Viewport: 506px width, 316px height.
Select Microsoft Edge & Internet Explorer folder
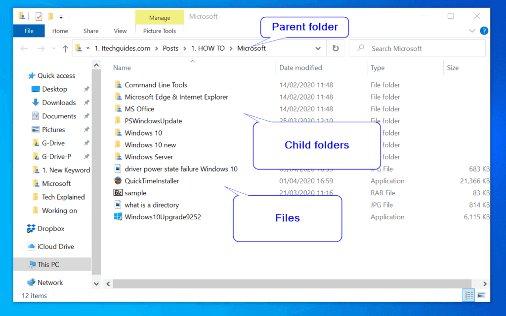(171, 97)
